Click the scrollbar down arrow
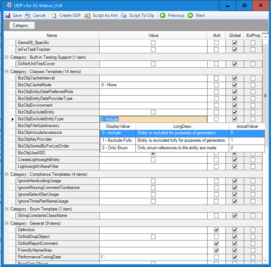 (265, 261)
